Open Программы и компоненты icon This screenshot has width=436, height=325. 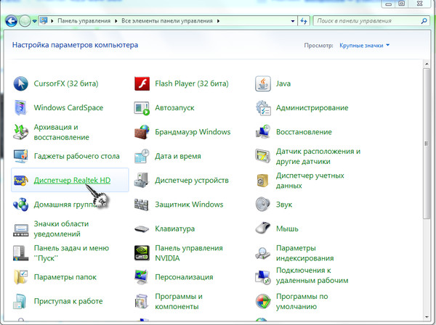point(142,301)
